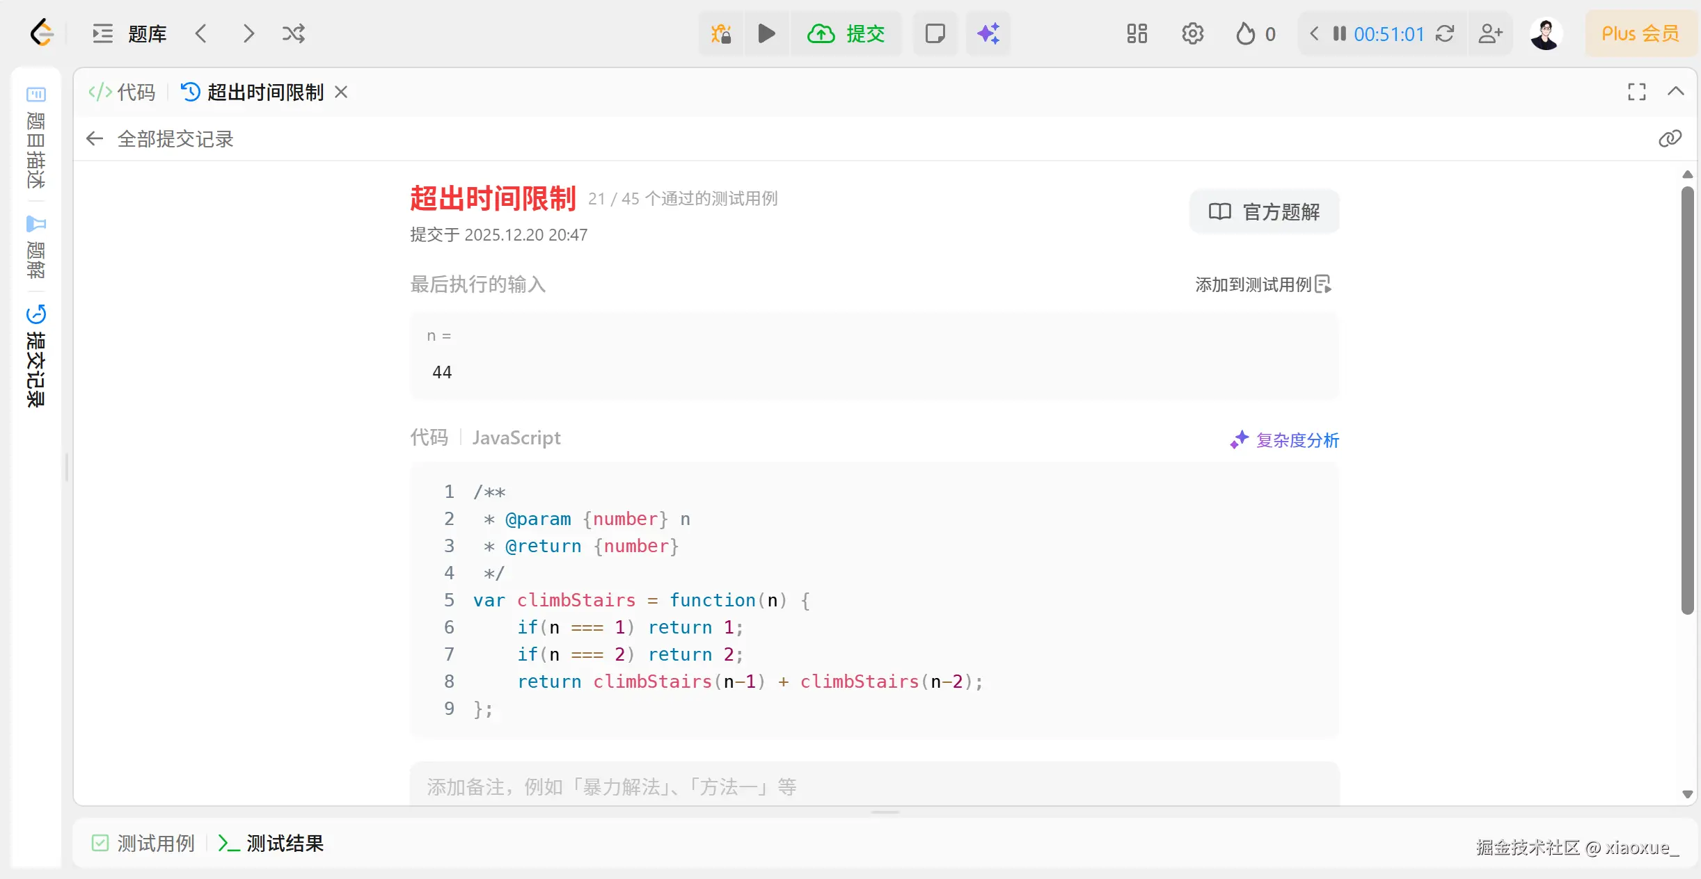This screenshot has width=1701, height=879.
Task: Open the debugger tool
Action: tap(721, 33)
